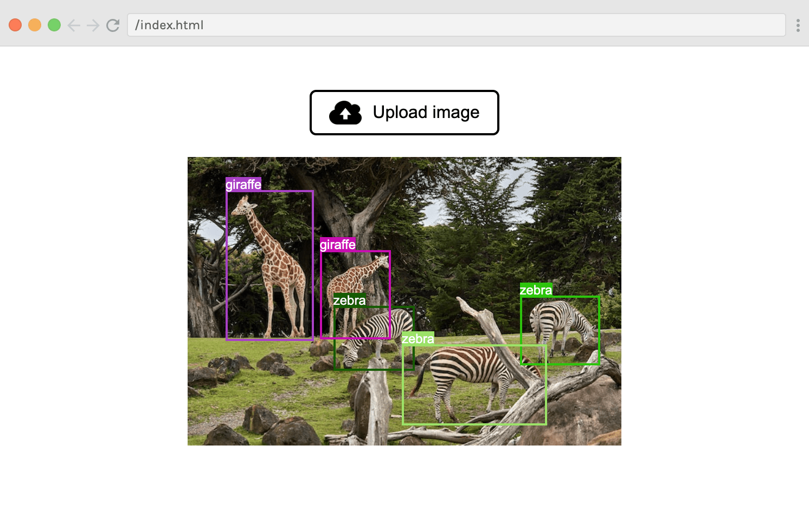
Task: Click the zebra label on the right-side green box
Action: [536, 290]
